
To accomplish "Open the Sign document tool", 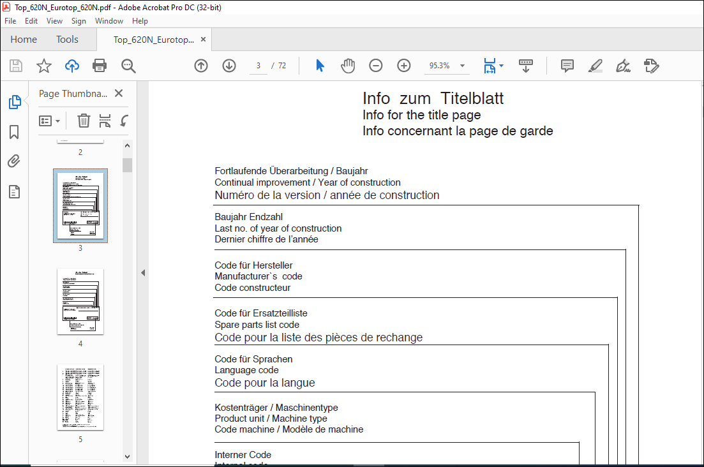I will tap(623, 66).
